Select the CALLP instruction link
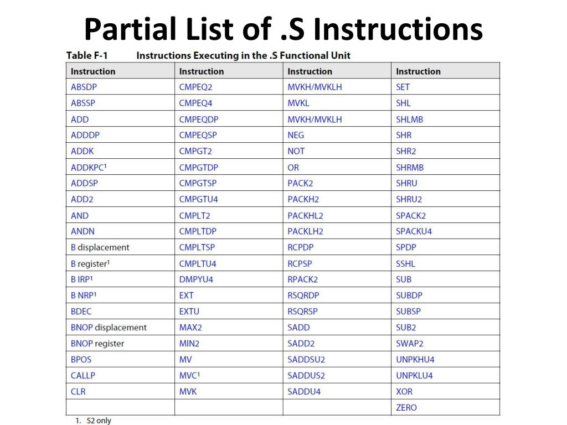The width and height of the screenshot is (567, 425). [83, 376]
